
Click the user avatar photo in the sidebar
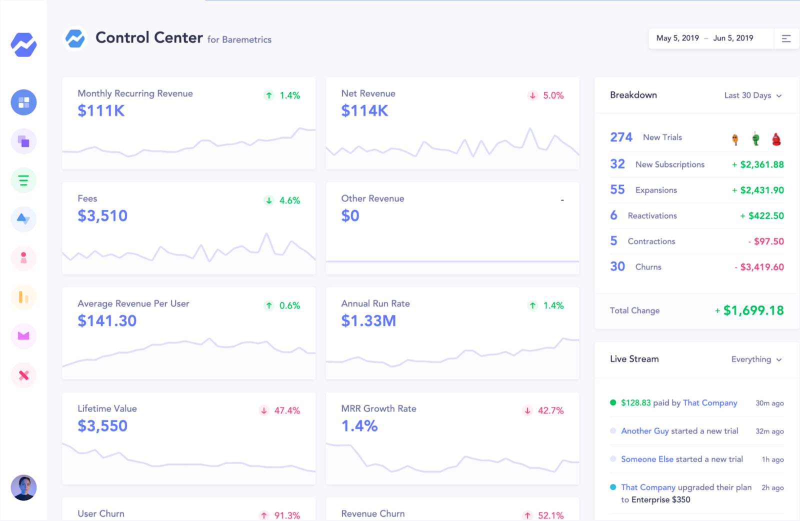click(x=23, y=487)
